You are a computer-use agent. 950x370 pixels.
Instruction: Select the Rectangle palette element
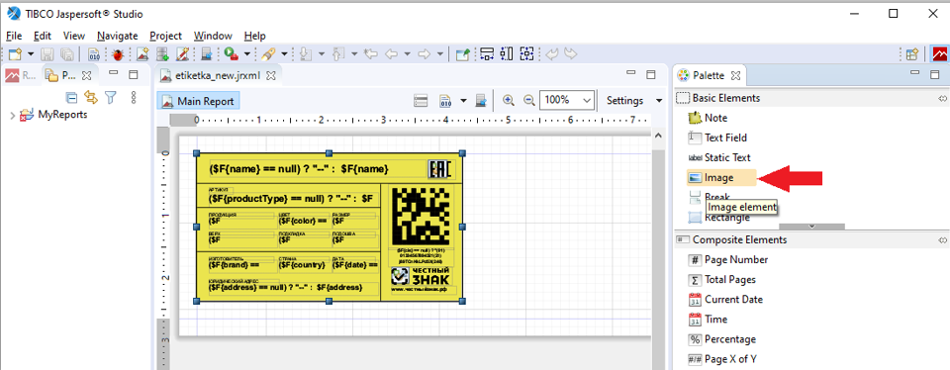(718, 218)
